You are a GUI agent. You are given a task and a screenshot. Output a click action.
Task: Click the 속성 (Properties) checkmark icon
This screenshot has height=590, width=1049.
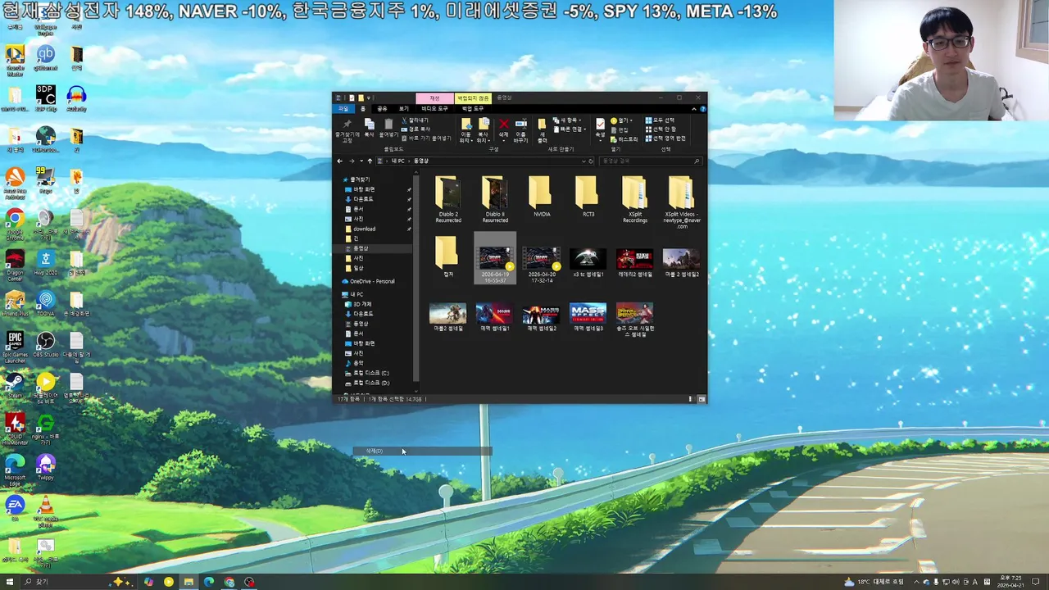(600, 125)
